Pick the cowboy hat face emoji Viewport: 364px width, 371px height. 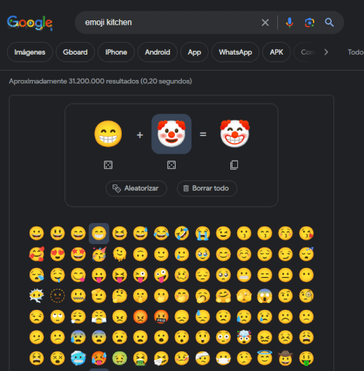coord(286,358)
